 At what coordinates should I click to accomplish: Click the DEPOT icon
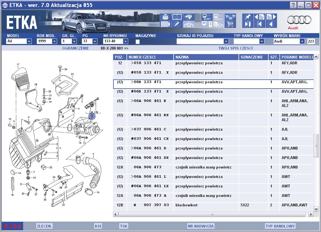[x=218, y=17]
